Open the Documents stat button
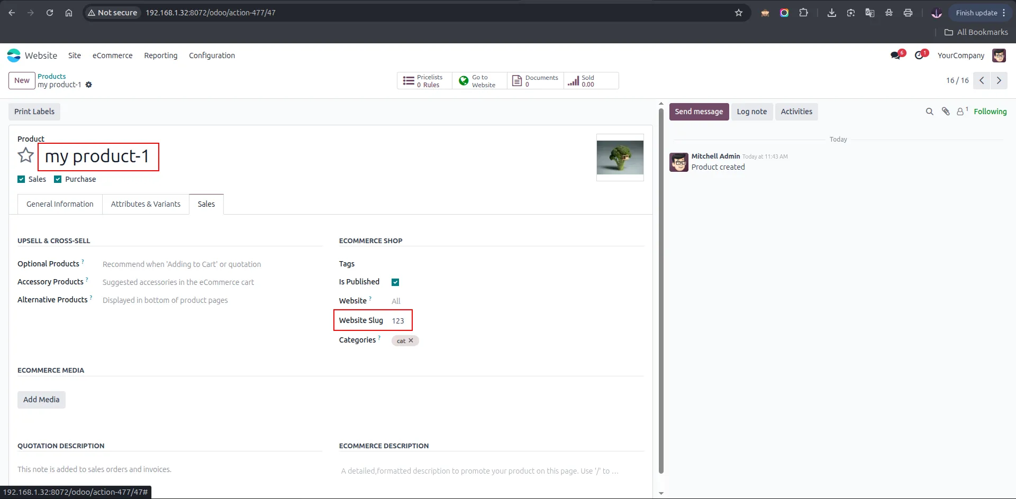Viewport: 1016px width, 499px height. click(536, 81)
